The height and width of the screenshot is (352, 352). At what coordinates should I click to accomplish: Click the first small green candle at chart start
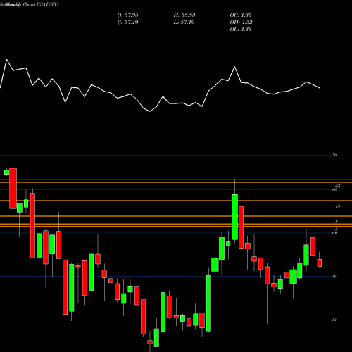tap(6, 172)
